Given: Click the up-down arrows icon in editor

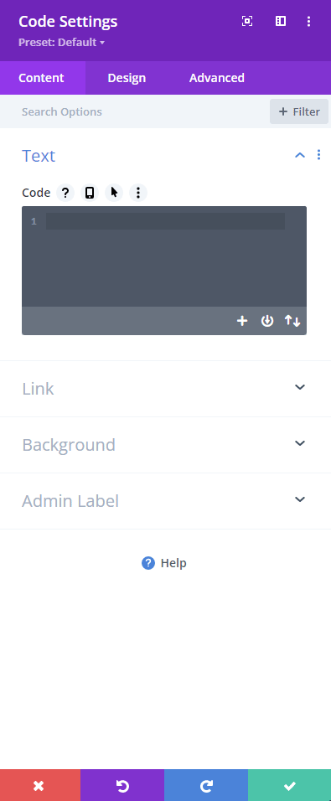Looking at the screenshot, I should click(292, 321).
